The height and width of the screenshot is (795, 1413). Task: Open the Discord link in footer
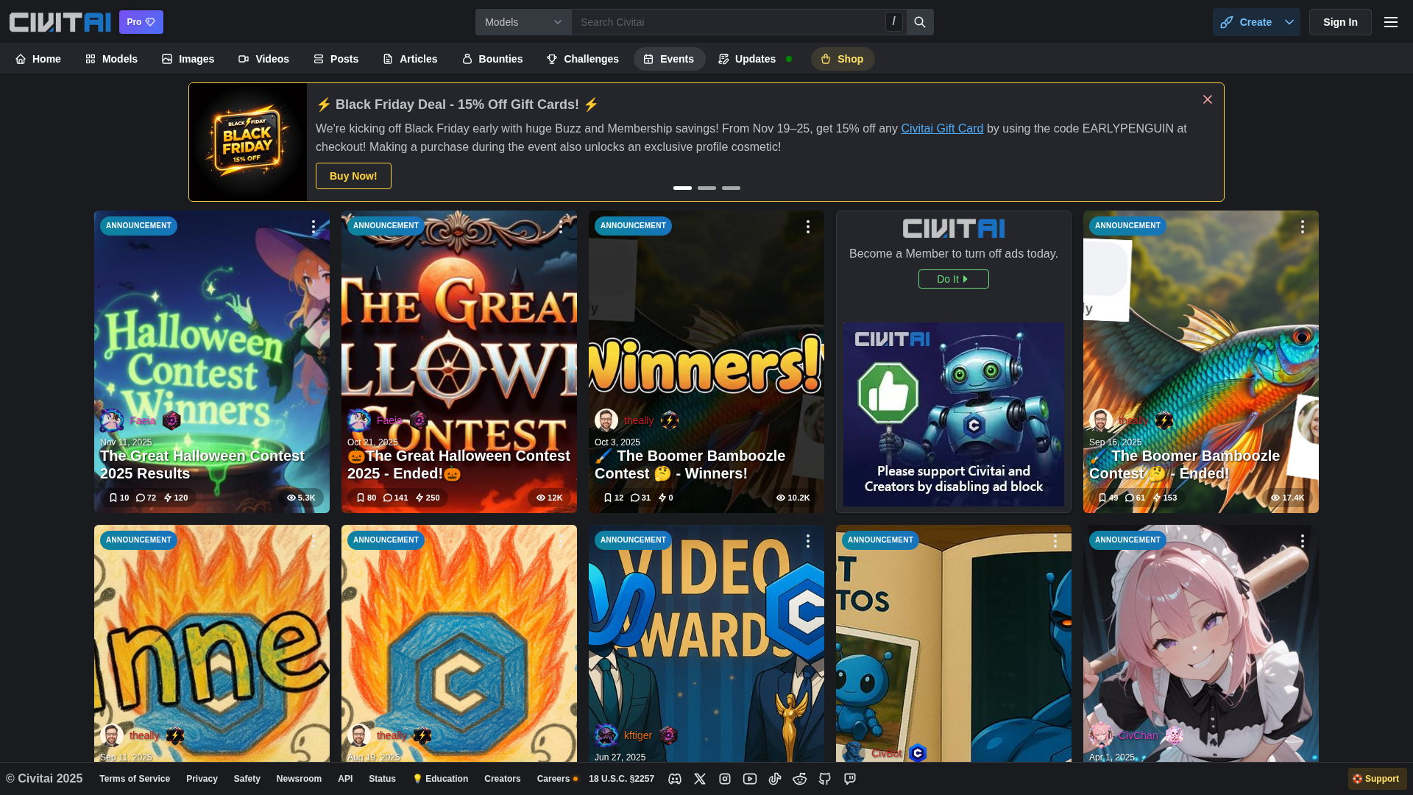pyautogui.click(x=675, y=779)
